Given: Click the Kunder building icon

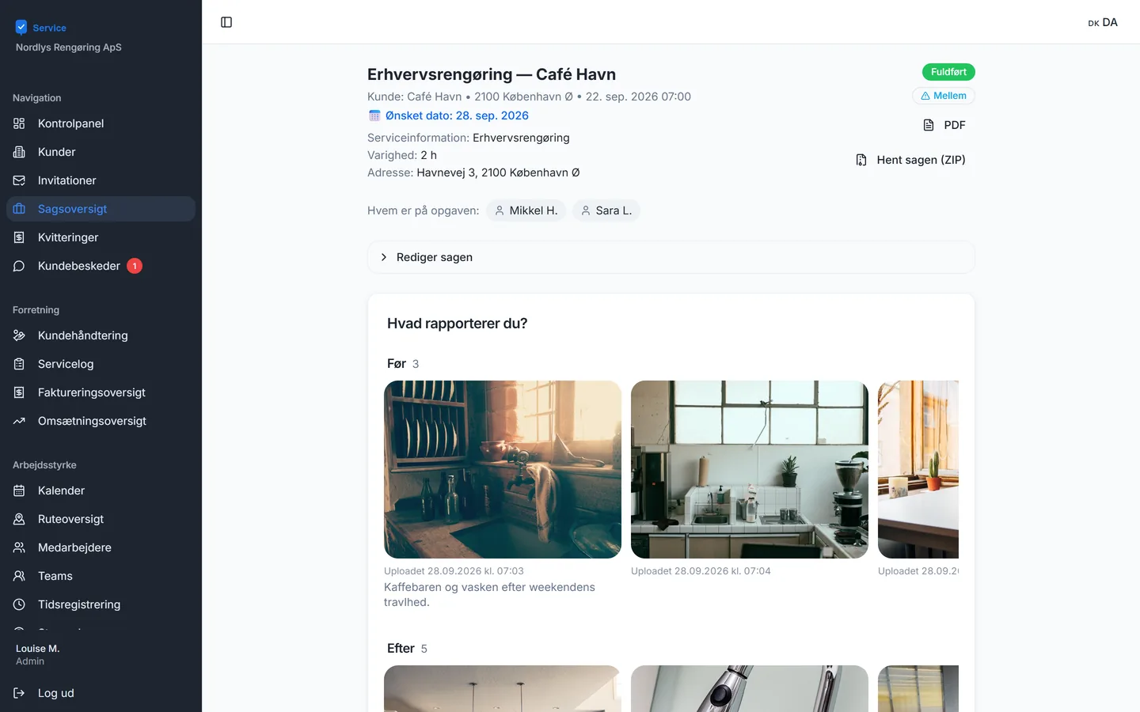Looking at the screenshot, I should pyautogui.click(x=19, y=152).
